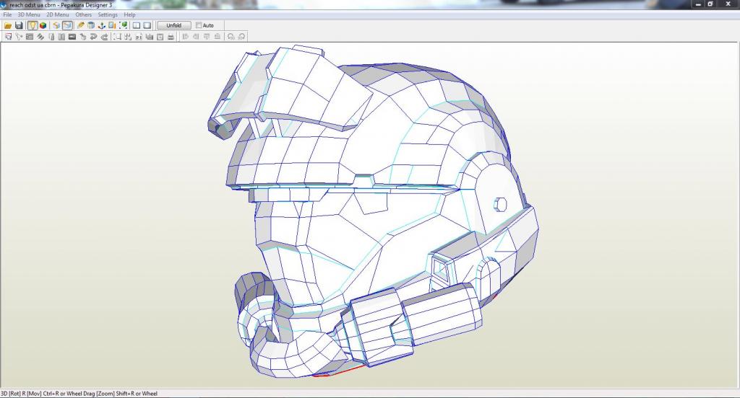
Task: Open the File menu
Action: click(7, 14)
